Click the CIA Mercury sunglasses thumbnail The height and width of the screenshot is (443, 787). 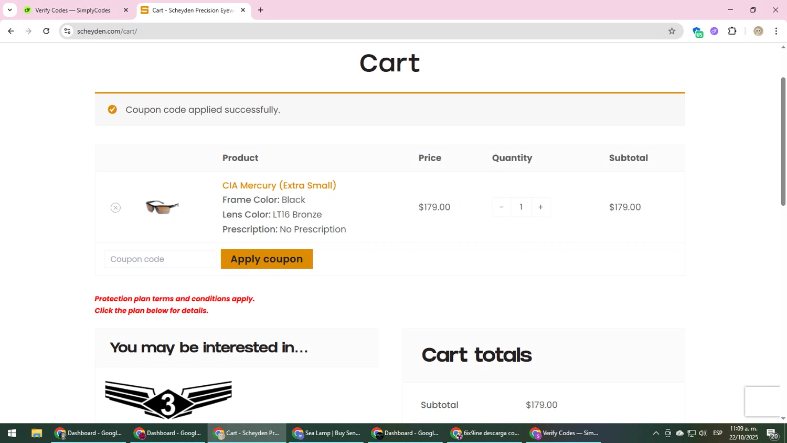pyautogui.click(x=162, y=207)
